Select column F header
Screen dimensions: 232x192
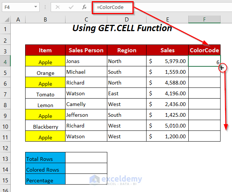click(x=204, y=20)
